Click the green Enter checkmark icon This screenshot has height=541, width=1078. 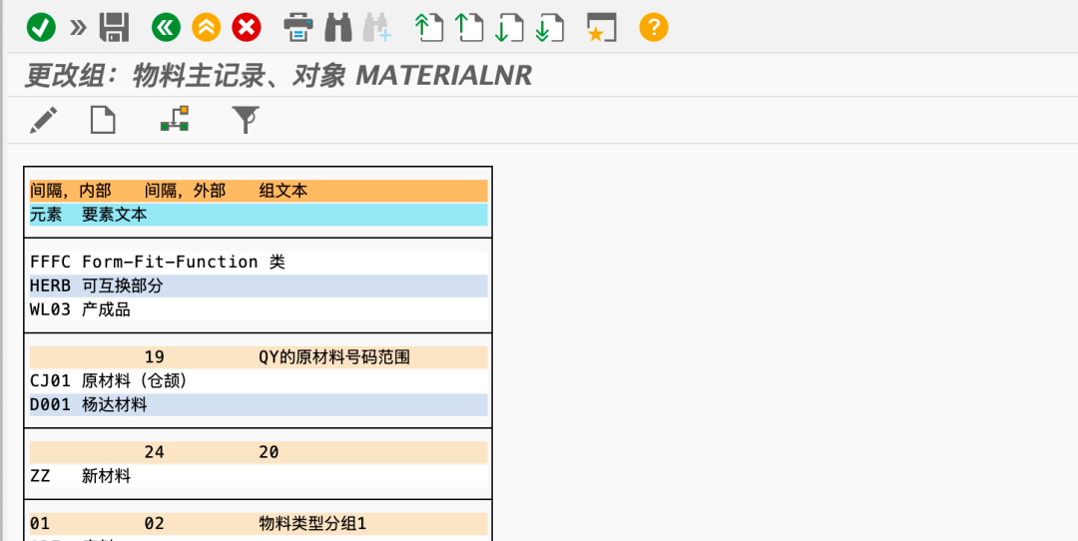(41, 27)
